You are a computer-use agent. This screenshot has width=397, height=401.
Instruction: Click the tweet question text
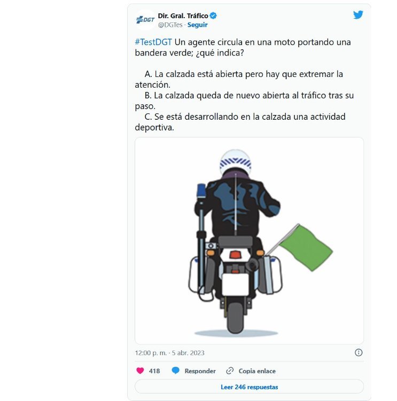(x=243, y=47)
